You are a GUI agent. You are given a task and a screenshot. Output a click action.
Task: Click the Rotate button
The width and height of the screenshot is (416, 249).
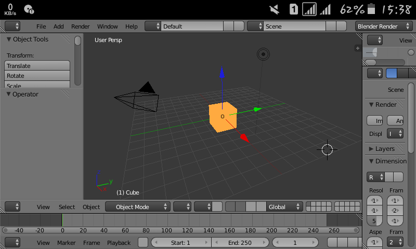point(37,76)
